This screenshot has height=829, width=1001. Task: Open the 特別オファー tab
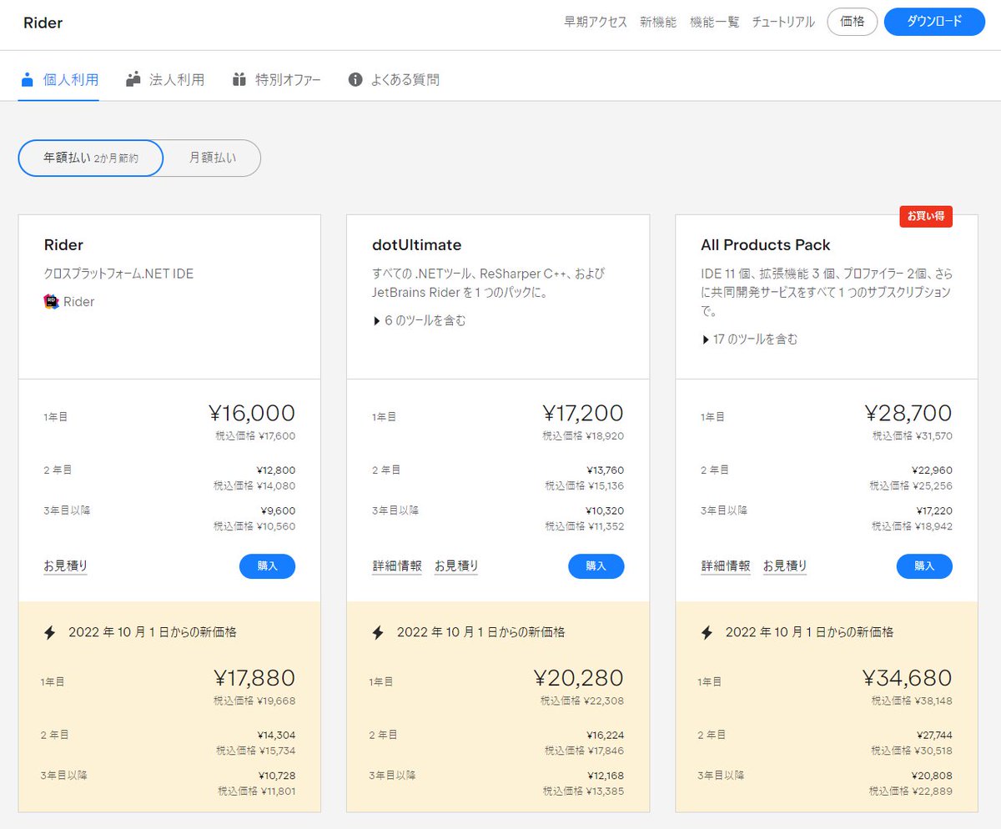click(x=277, y=80)
